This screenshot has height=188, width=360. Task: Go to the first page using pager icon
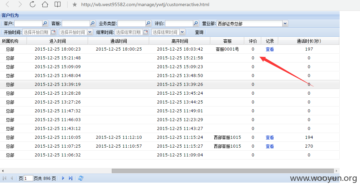click(4, 178)
